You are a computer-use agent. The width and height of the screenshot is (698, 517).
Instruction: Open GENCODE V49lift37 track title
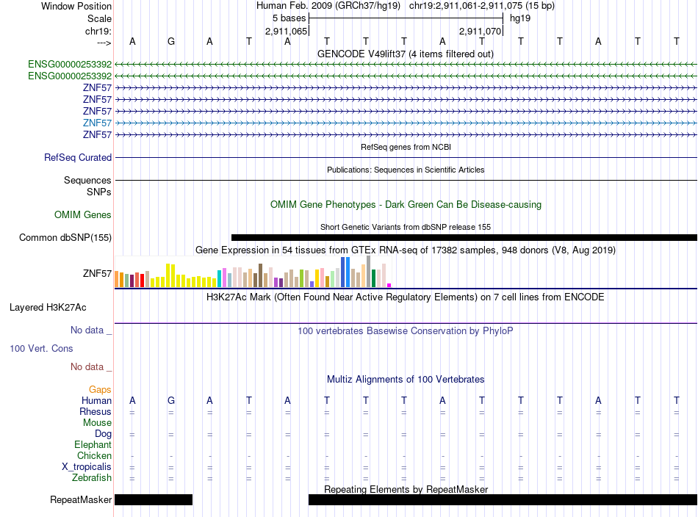(x=405, y=54)
